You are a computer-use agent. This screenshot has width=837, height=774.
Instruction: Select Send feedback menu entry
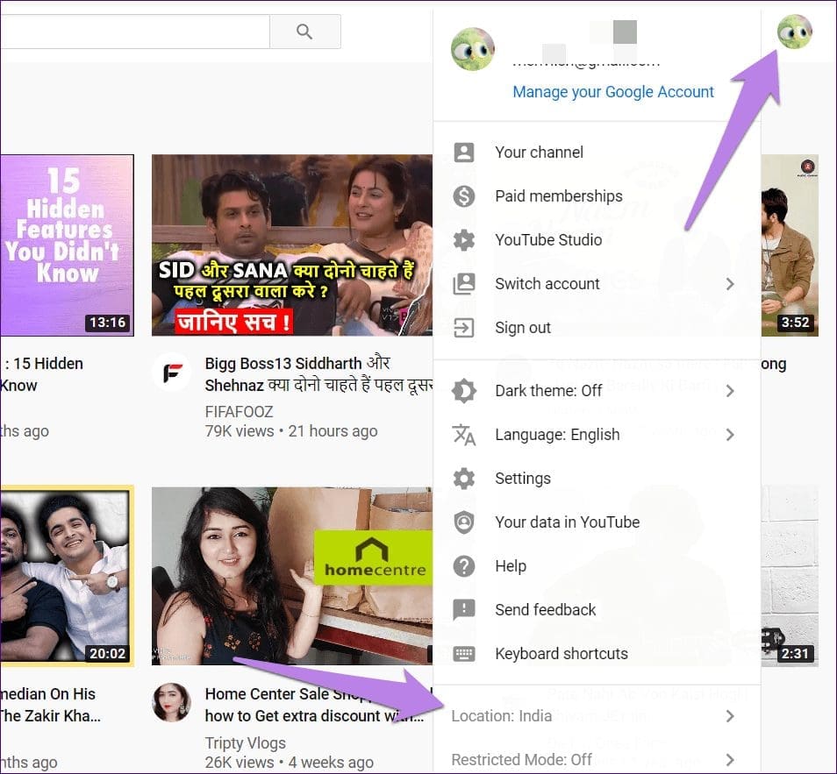[x=545, y=609]
